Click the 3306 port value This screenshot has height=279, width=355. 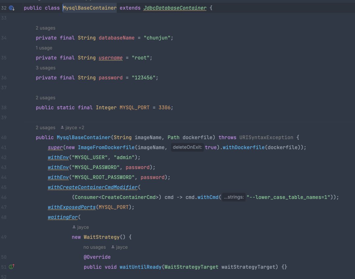[164, 107]
